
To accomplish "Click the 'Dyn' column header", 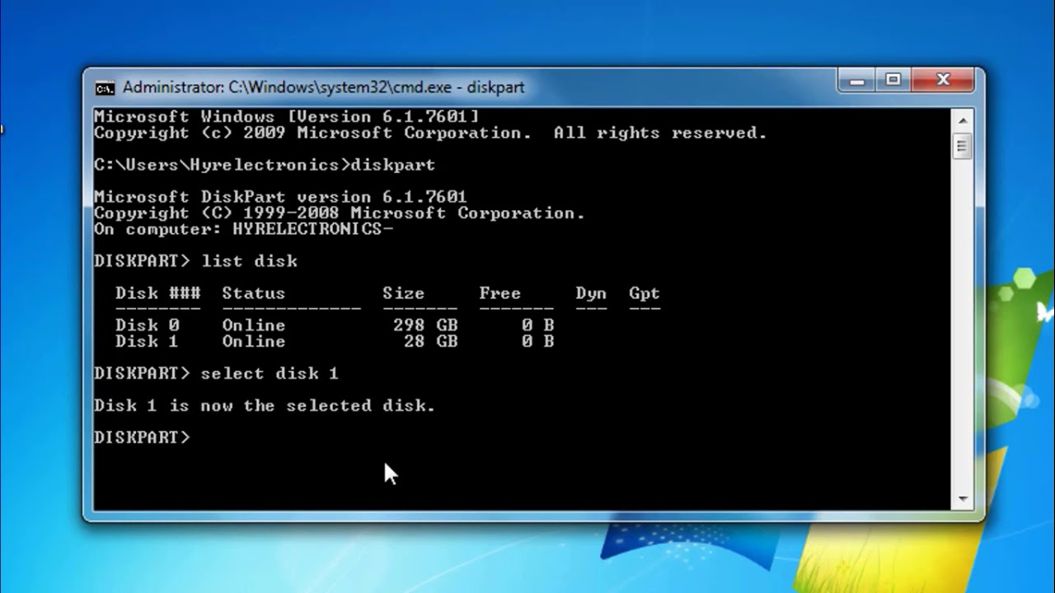I will pyautogui.click(x=591, y=294).
